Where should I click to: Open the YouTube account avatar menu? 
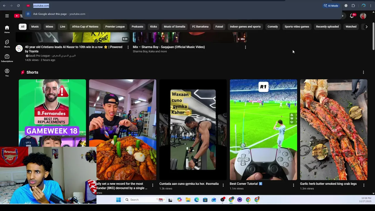[363, 16]
